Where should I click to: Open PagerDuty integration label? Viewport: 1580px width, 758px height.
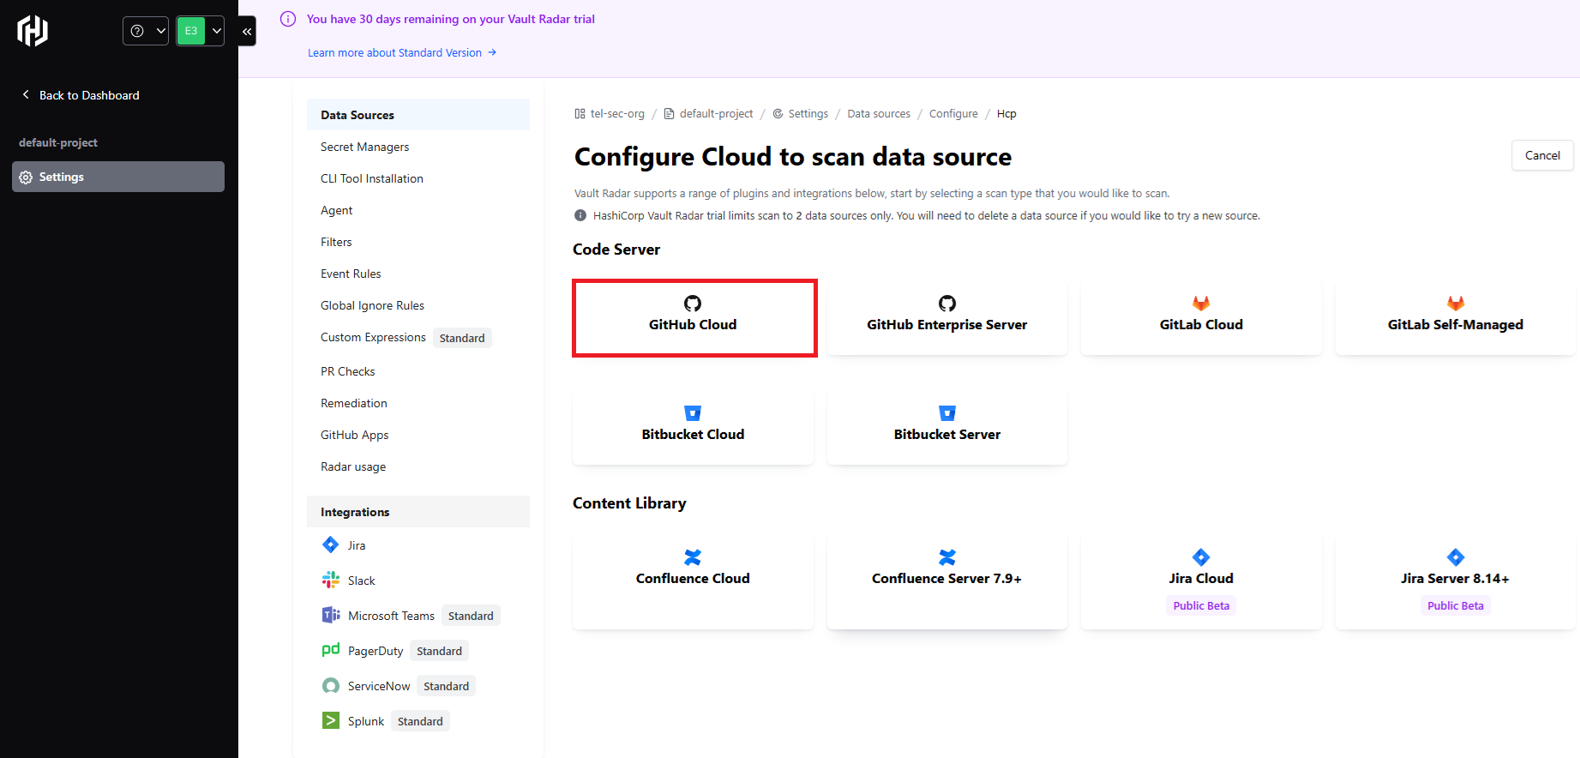click(x=375, y=651)
